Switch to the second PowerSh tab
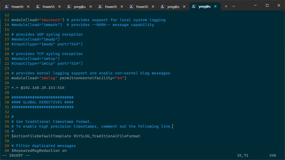The image size is (285, 160). pyautogui.click(x=49, y=7)
